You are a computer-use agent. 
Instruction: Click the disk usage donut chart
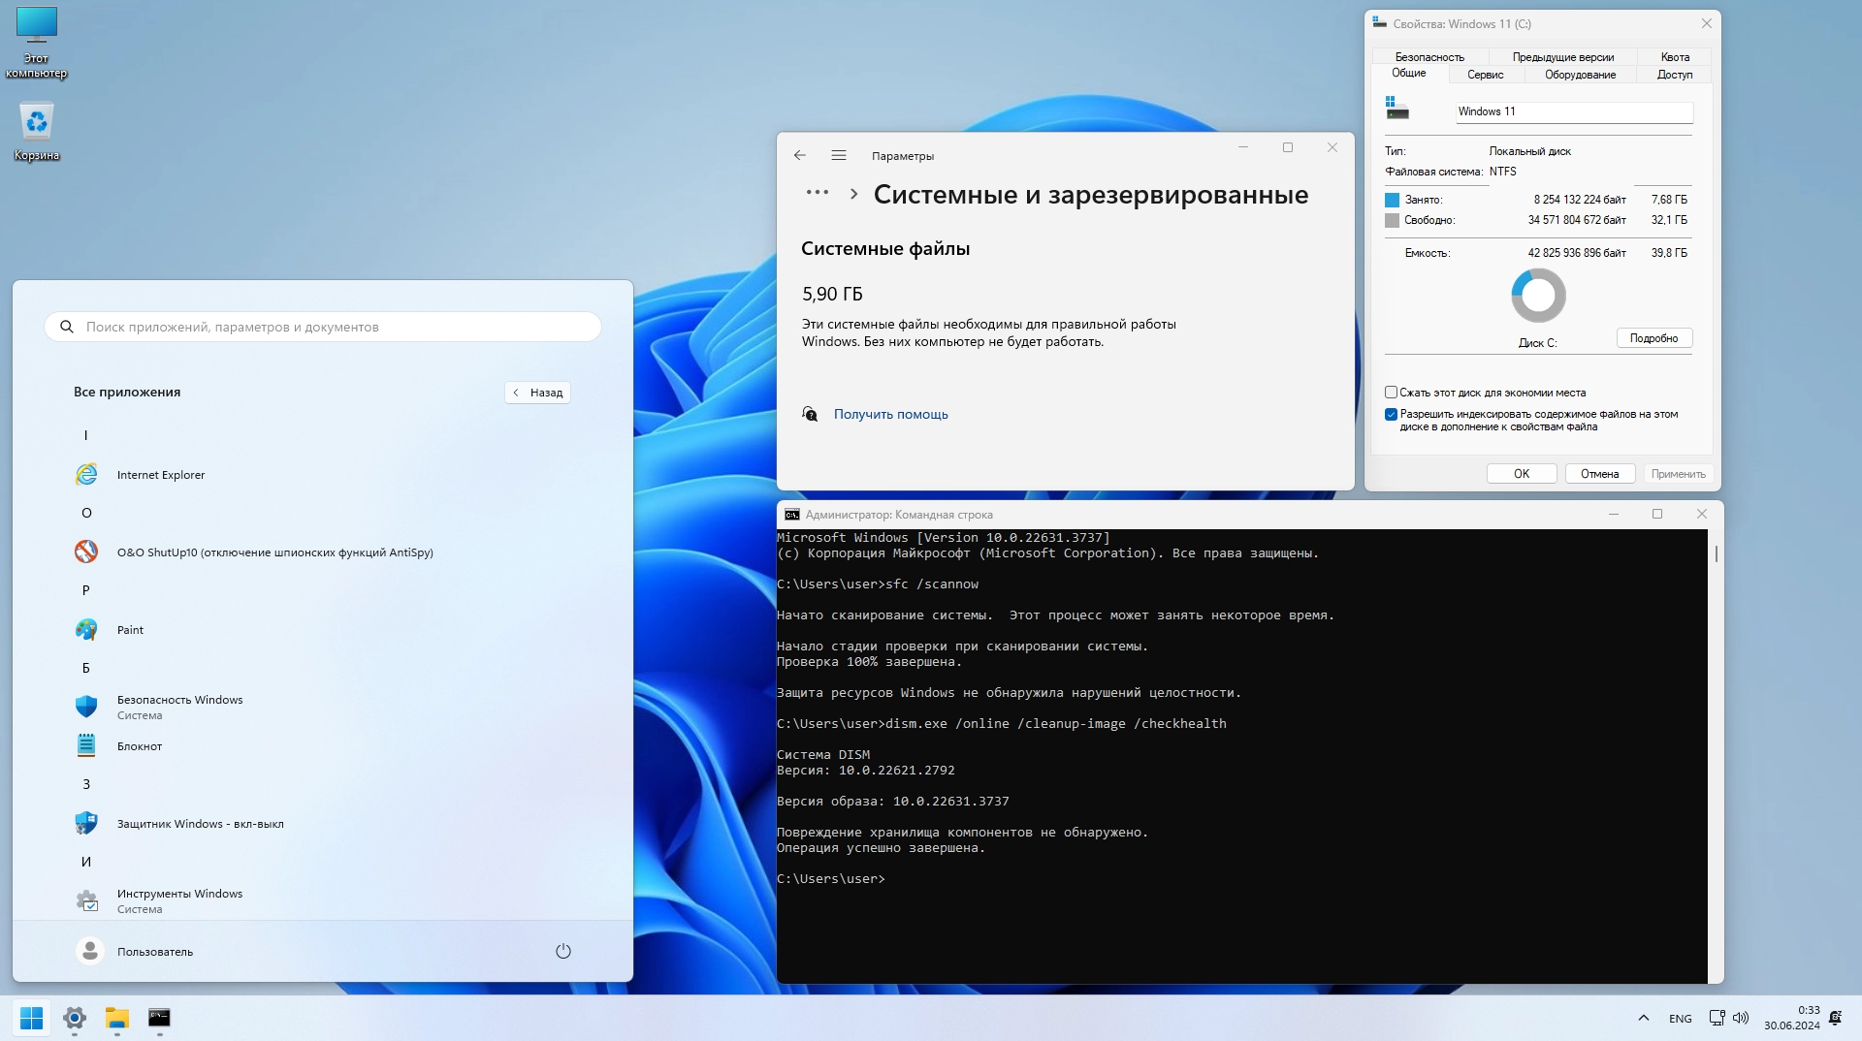coord(1538,296)
